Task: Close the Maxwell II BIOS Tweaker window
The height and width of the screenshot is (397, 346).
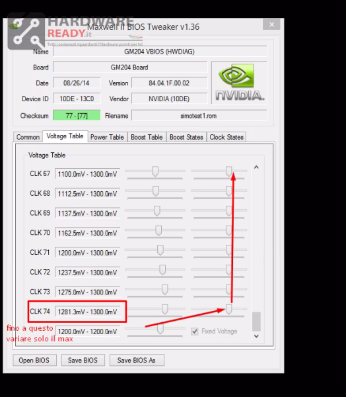Action: (271, 24)
